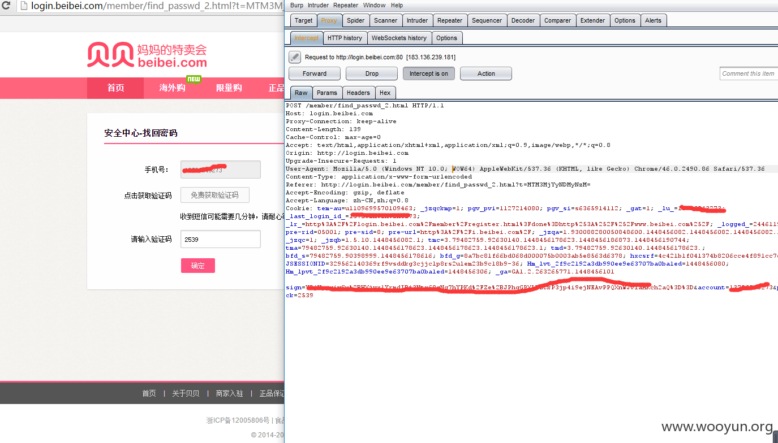The width and height of the screenshot is (778, 443).
Task: Click the footer 首页 link
Action: tap(149, 393)
